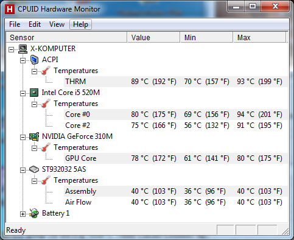This screenshot has height=240, width=294.
Task: Click the window resize grip corner
Action: tap(285, 231)
